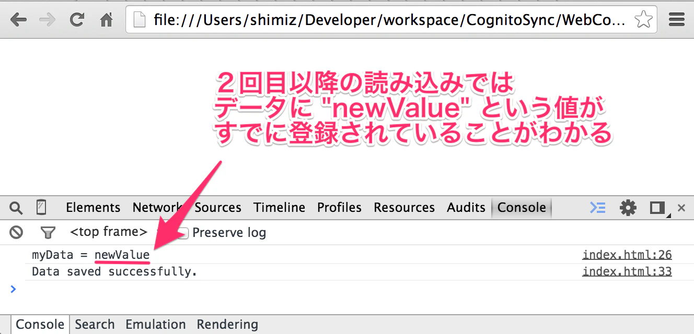The image size is (694, 334).
Task: Toggle the console drawer icon
Action: pos(598,208)
